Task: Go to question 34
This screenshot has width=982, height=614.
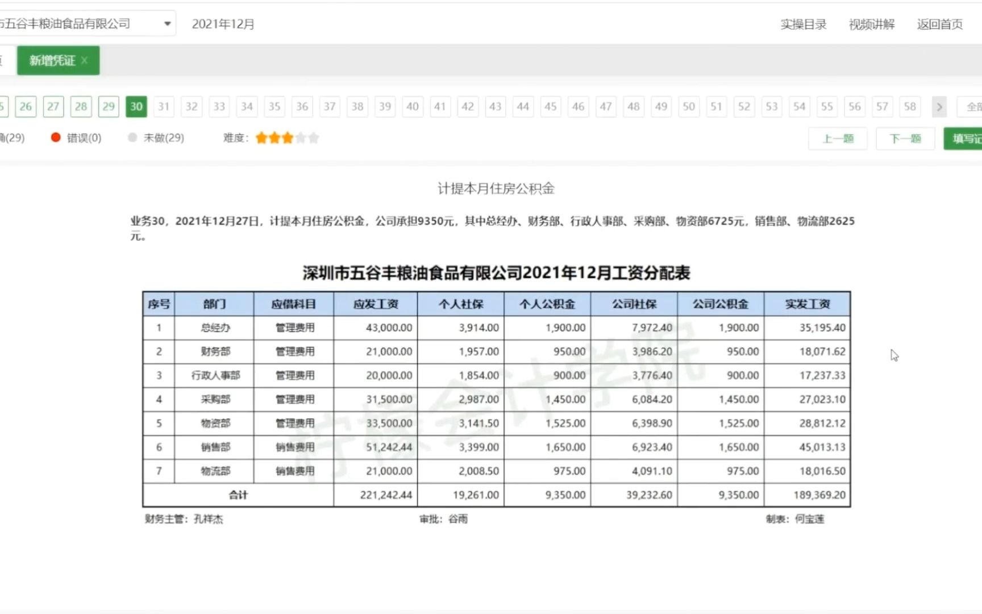Action: tap(247, 106)
